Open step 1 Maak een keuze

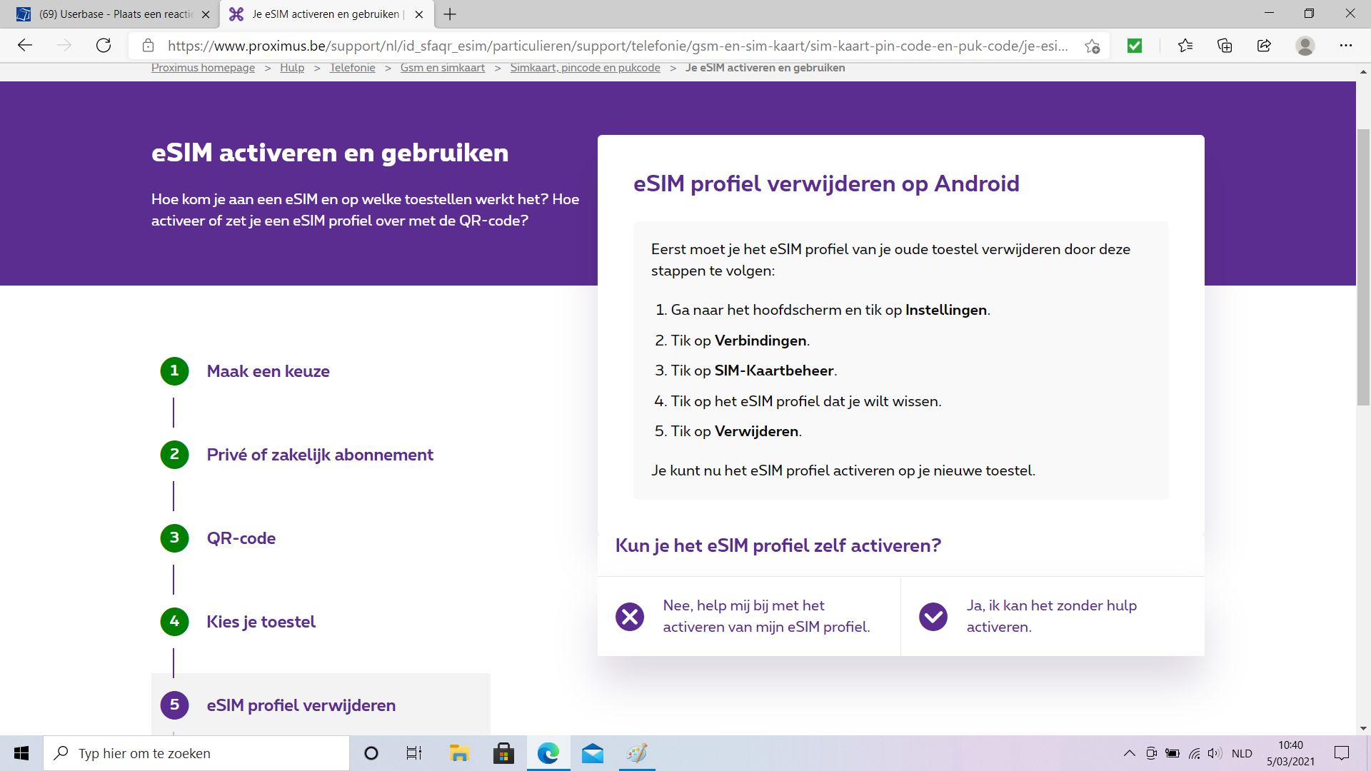[268, 371]
